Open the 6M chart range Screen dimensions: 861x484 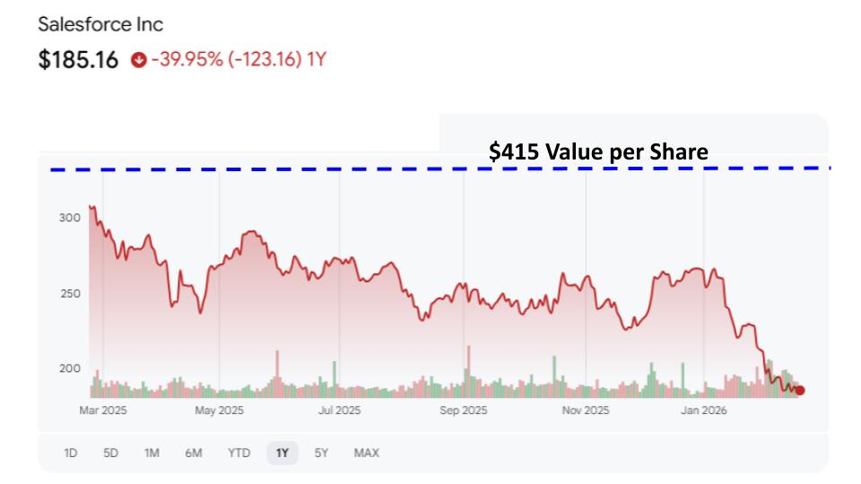pyautogui.click(x=193, y=453)
